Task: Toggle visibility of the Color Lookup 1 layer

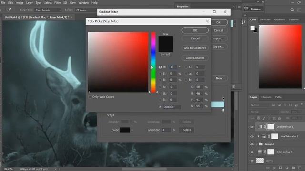Action: coord(252,152)
